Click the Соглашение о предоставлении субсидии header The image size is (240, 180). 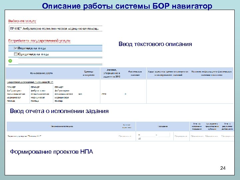212,126
